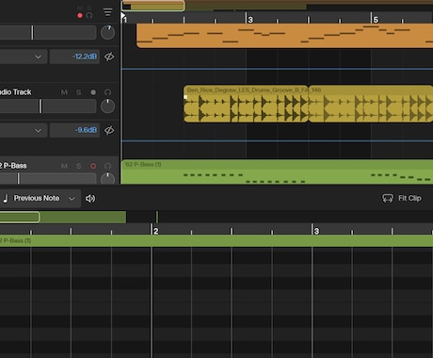Toggle automation bypass icon beside -12.2dB

(x=109, y=57)
